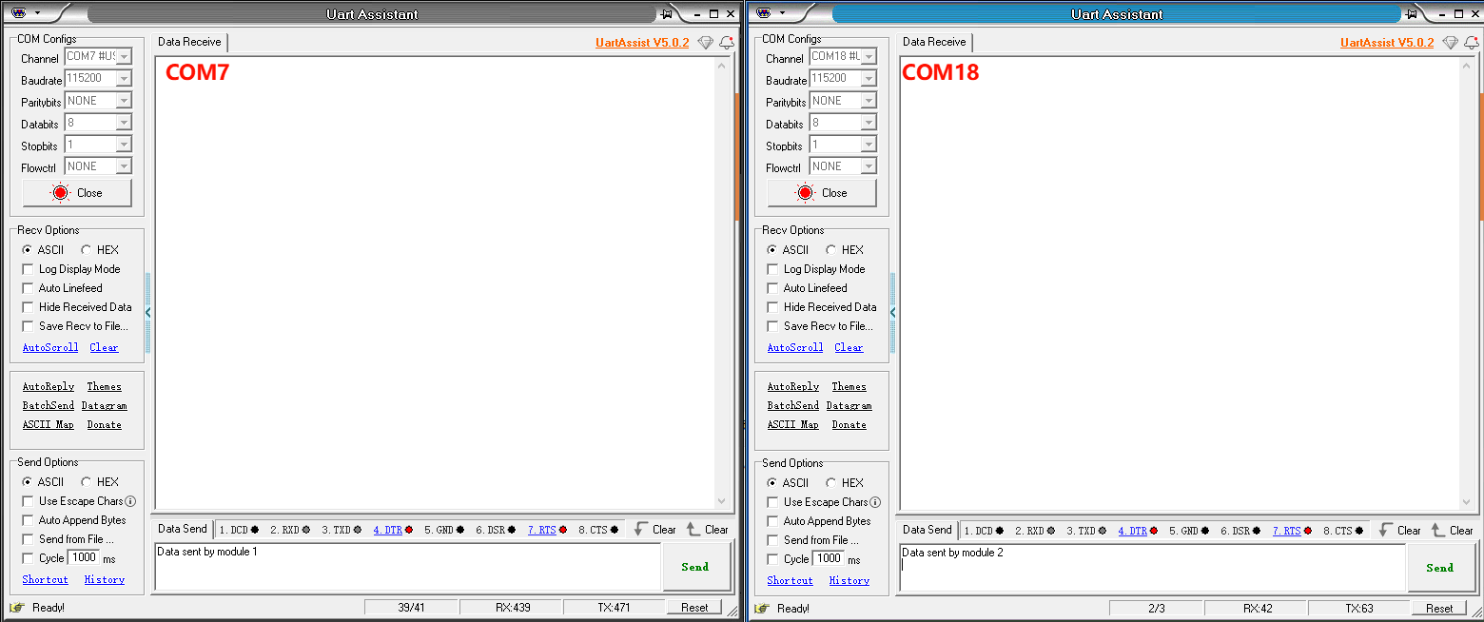Click the Ready status icon in COM7 window
1484x622 pixels.
[x=17, y=607]
